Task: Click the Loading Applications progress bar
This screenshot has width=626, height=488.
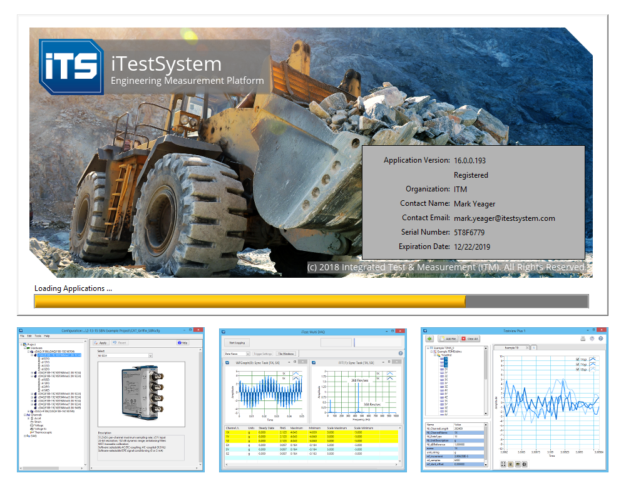Action: 311,302
